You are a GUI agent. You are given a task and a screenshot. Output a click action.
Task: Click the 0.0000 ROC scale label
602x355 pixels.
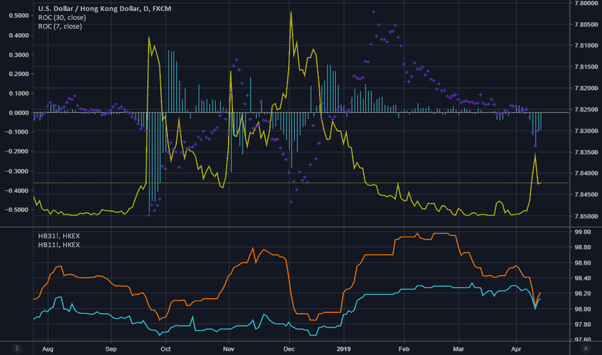[19, 112]
